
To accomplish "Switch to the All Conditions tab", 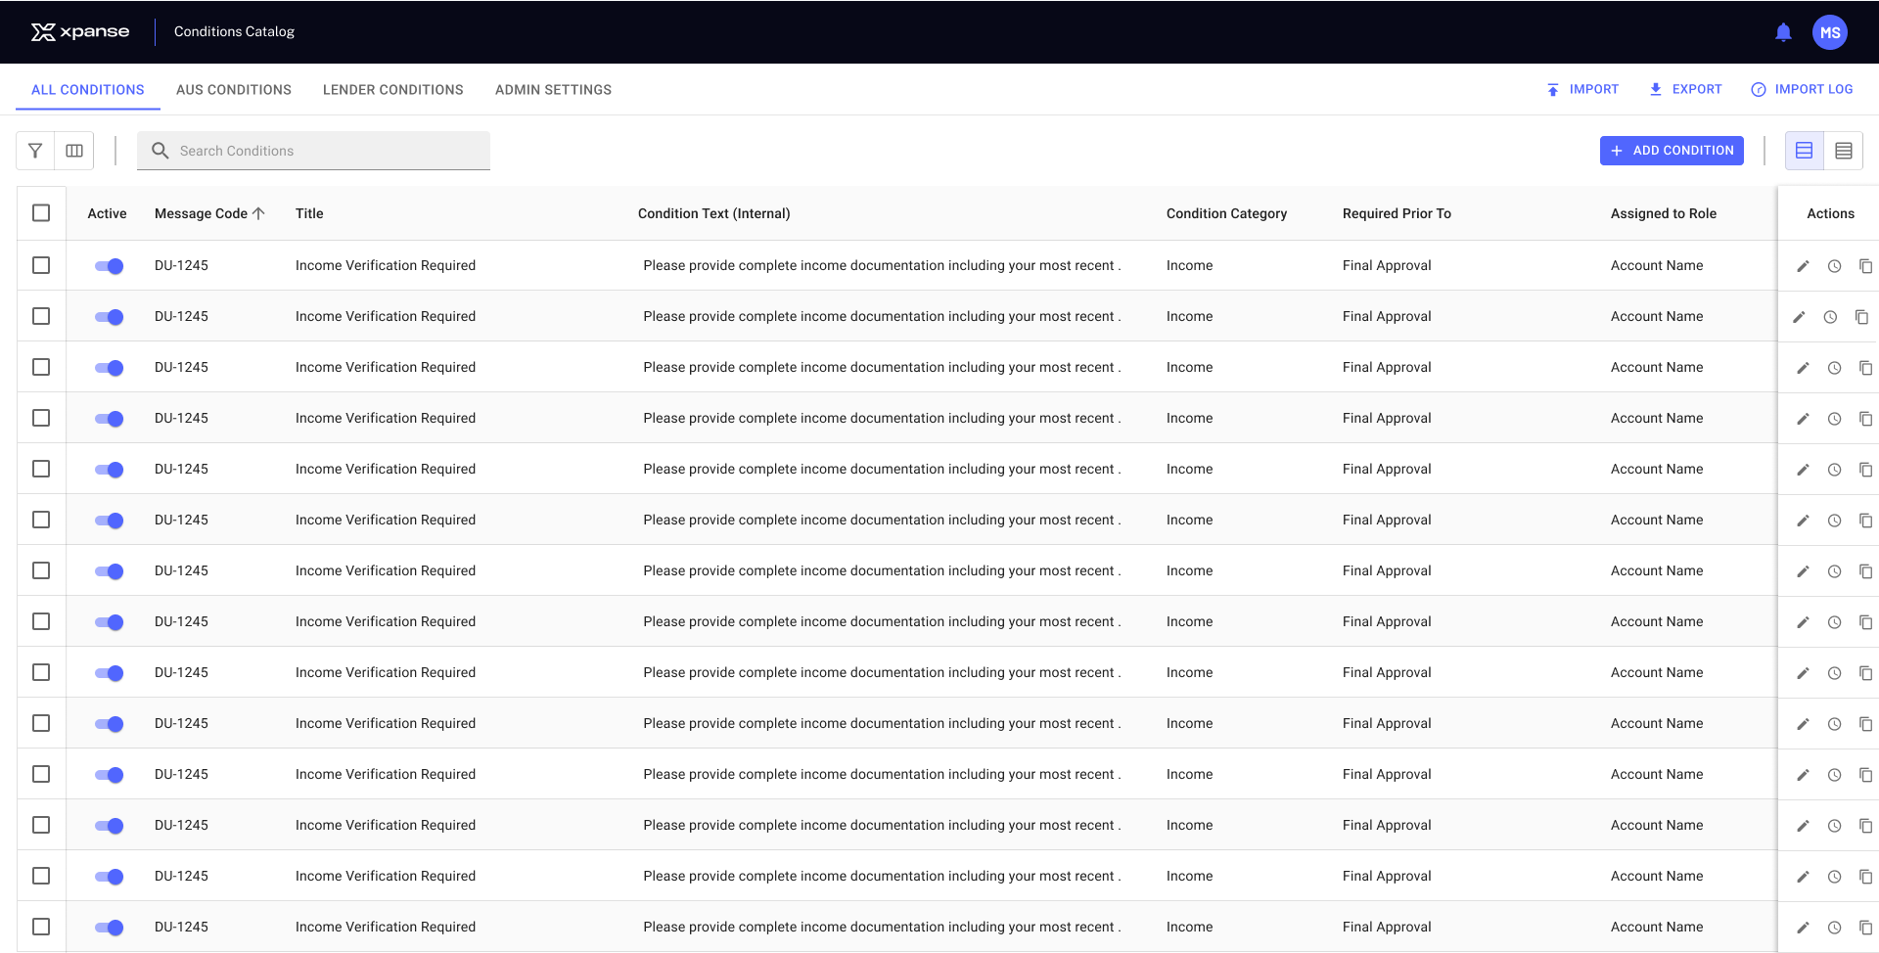I will click(x=88, y=90).
